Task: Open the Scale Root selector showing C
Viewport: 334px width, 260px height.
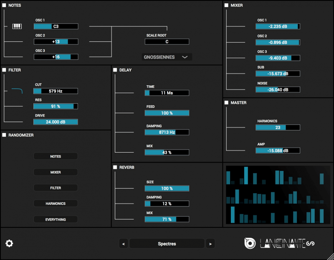Action: [167, 42]
